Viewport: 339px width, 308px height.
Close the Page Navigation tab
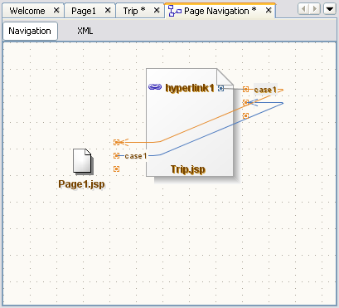pos(269,10)
